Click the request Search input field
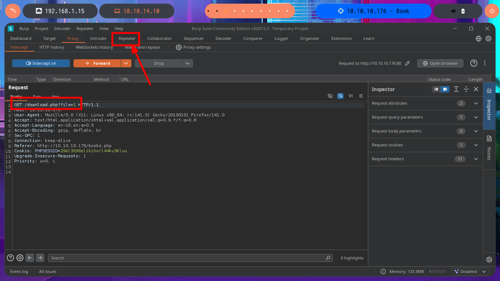 (190, 258)
